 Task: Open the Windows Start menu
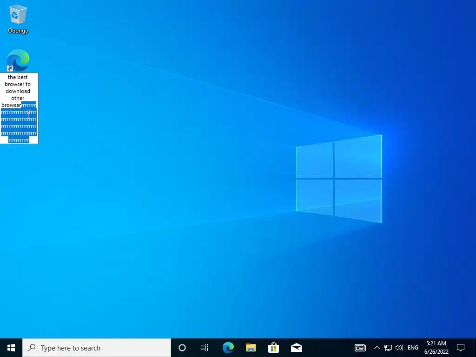coord(11,348)
